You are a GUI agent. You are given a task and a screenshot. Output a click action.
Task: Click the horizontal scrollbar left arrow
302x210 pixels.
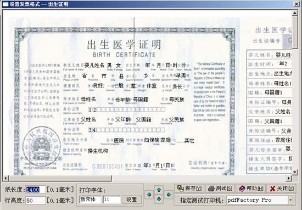(x=5, y=178)
